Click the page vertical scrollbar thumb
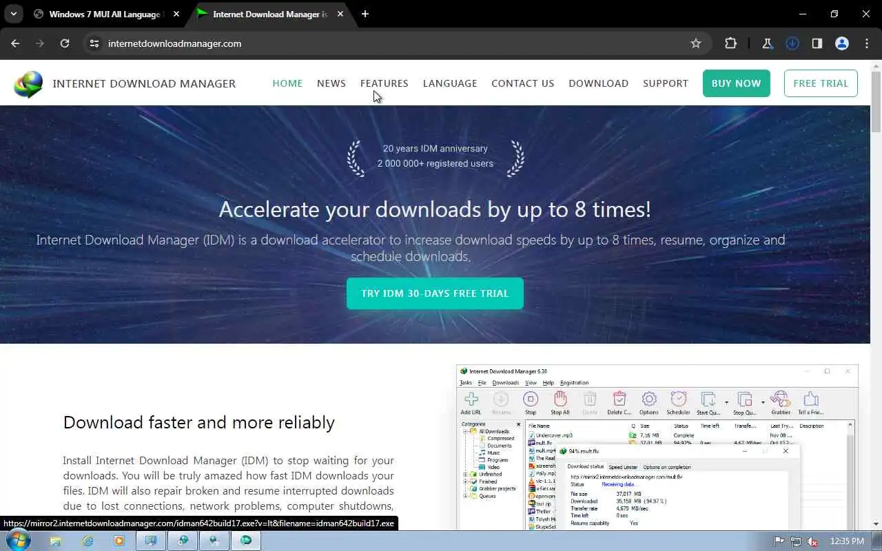882x551 pixels. 876,101
